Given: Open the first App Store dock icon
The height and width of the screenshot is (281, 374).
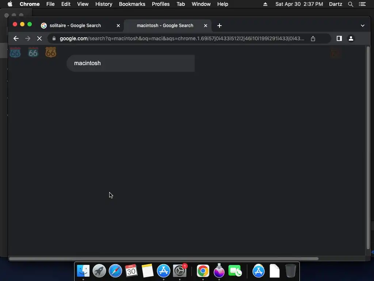Looking at the screenshot, I should tap(163, 271).
